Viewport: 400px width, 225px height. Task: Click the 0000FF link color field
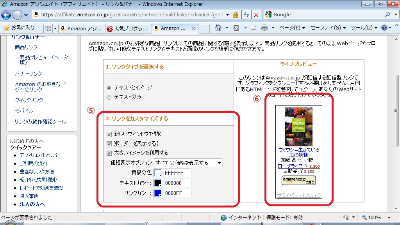point(177,193)
